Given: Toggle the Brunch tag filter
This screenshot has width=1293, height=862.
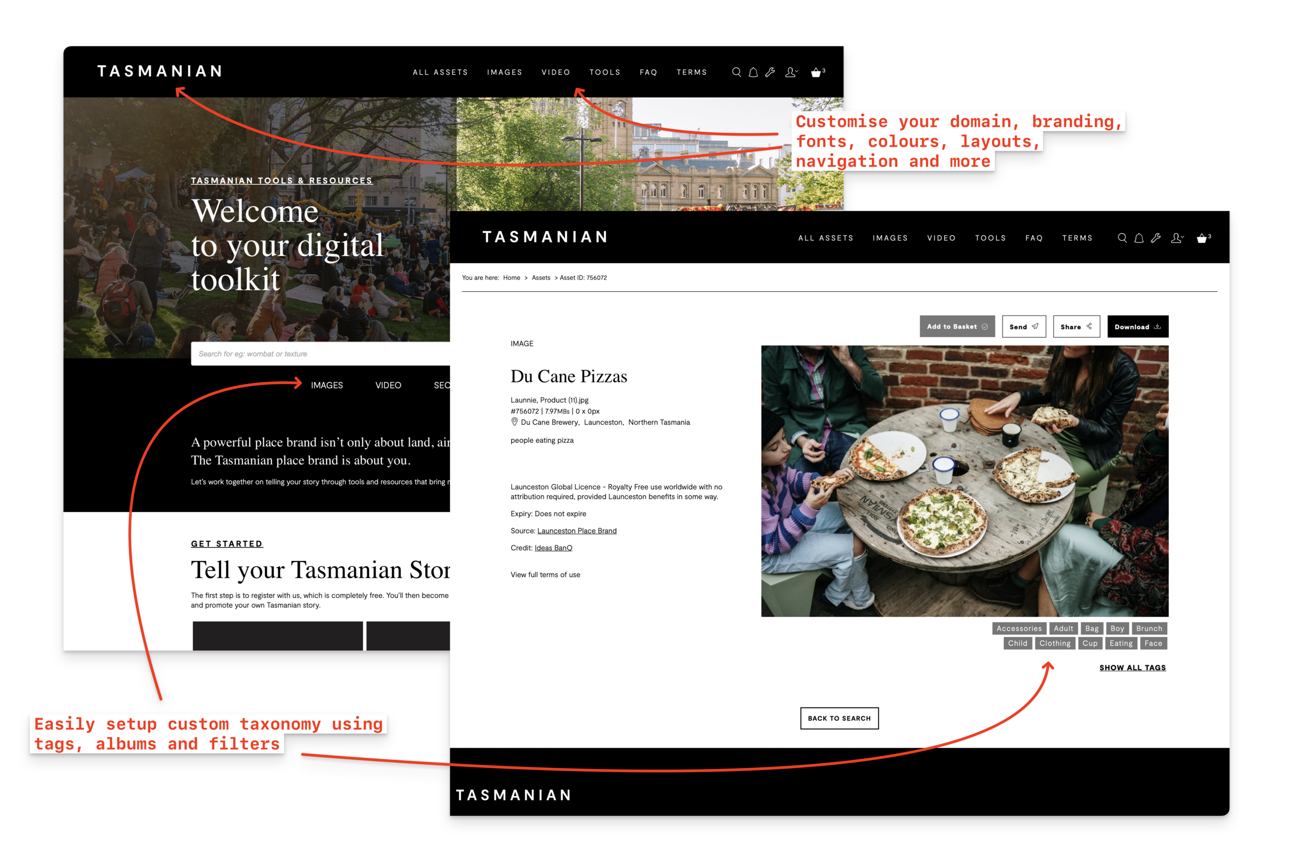Looking at the screenshot, I should pyautogui.click(x=1150, y=628).
